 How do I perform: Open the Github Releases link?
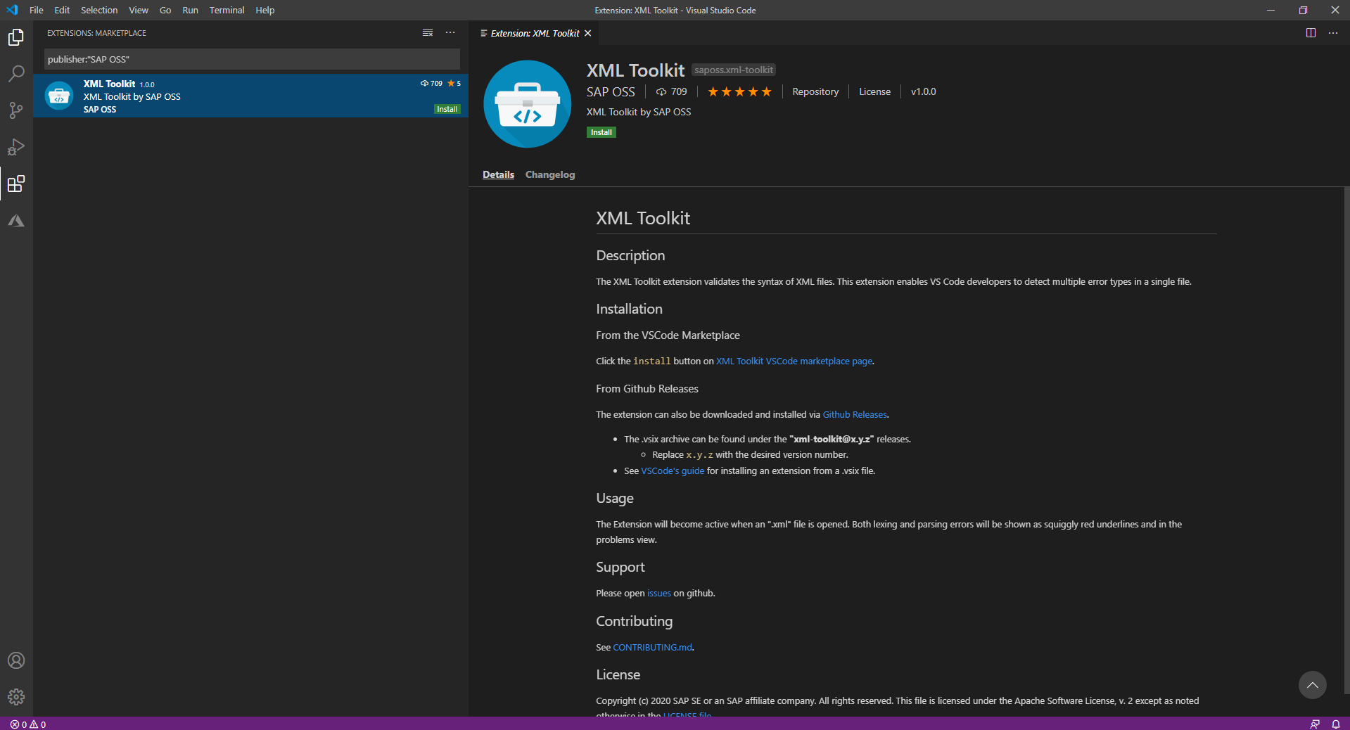pyautogui.click(x=854, y=414)
